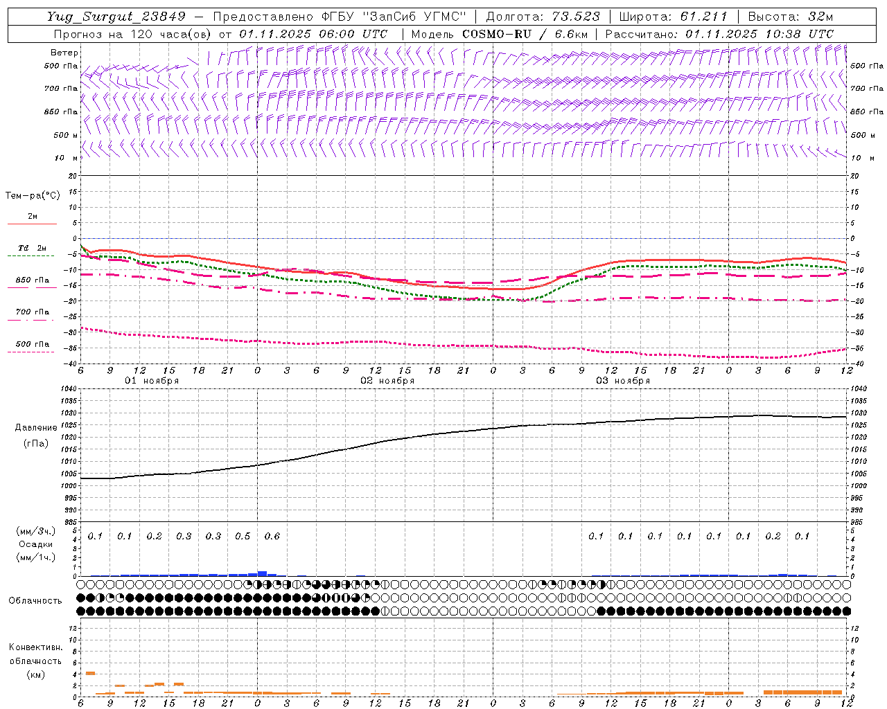Click the 850 гПа temperature legend entry
This screenshot has height=709, width=887.
pyautogui.click(x=33, y=280)
